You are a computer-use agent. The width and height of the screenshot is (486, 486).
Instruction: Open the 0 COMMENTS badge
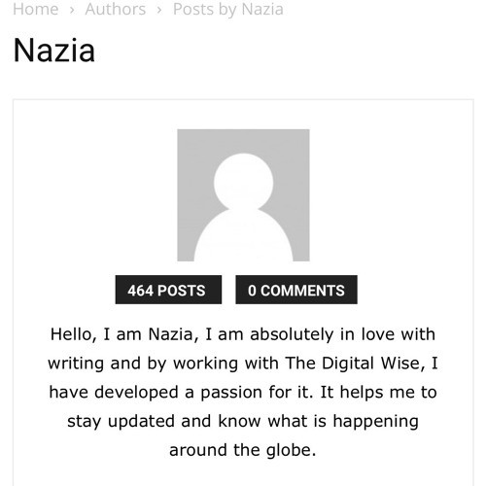click(296, 290)
